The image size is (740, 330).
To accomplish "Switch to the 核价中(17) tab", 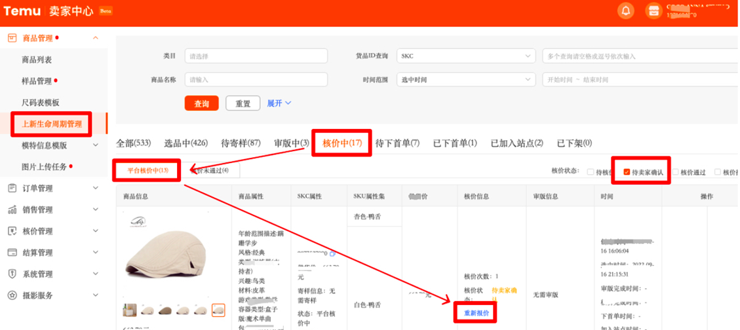I will coord(342,143).
